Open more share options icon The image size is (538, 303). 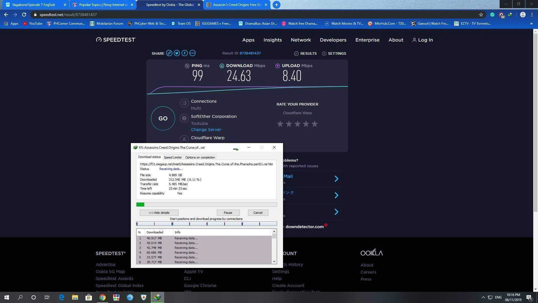pos(192,53)
